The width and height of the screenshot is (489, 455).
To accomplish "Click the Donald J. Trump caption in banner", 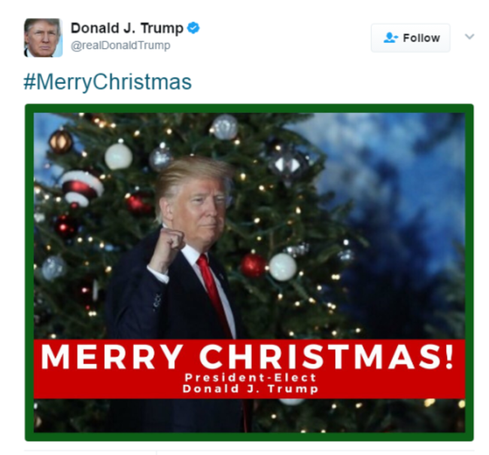I will (x=251, y=389).
